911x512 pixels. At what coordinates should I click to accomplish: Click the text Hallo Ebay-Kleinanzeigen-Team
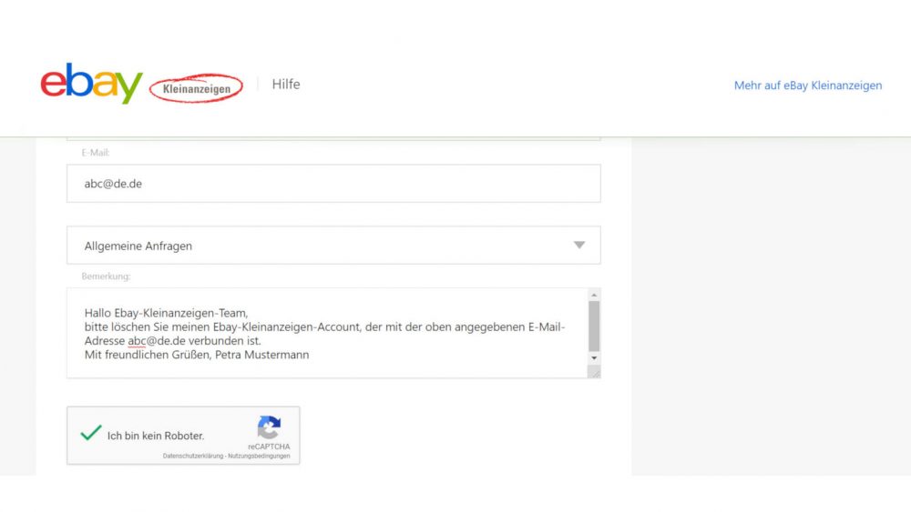(x=166, y=313)
